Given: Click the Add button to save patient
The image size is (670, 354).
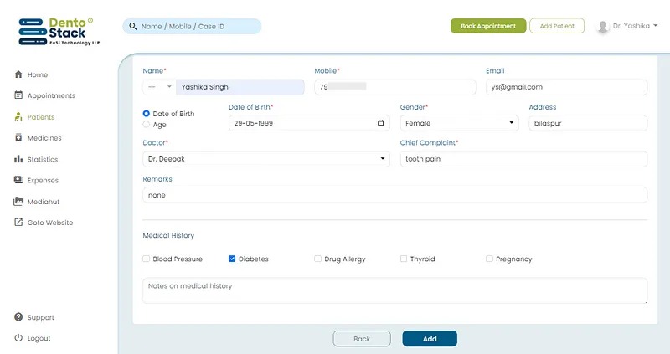Looking at the screenshot, I should coord(429,339).
